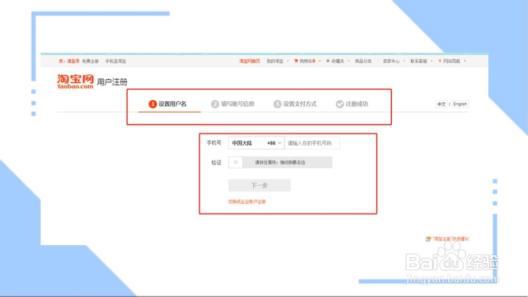Open the 卖家中心 seller center menu

tap(391, 61)
